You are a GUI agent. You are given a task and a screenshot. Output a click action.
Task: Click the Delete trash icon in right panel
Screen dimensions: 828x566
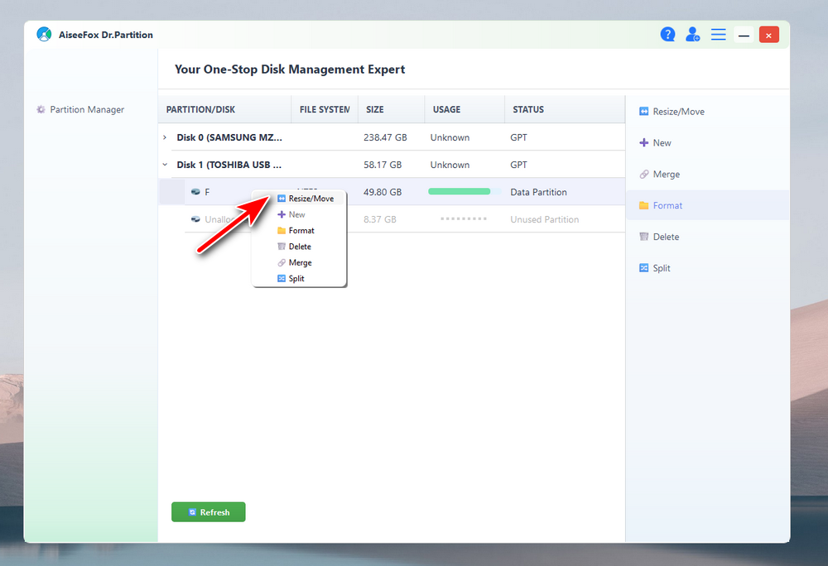644,237
